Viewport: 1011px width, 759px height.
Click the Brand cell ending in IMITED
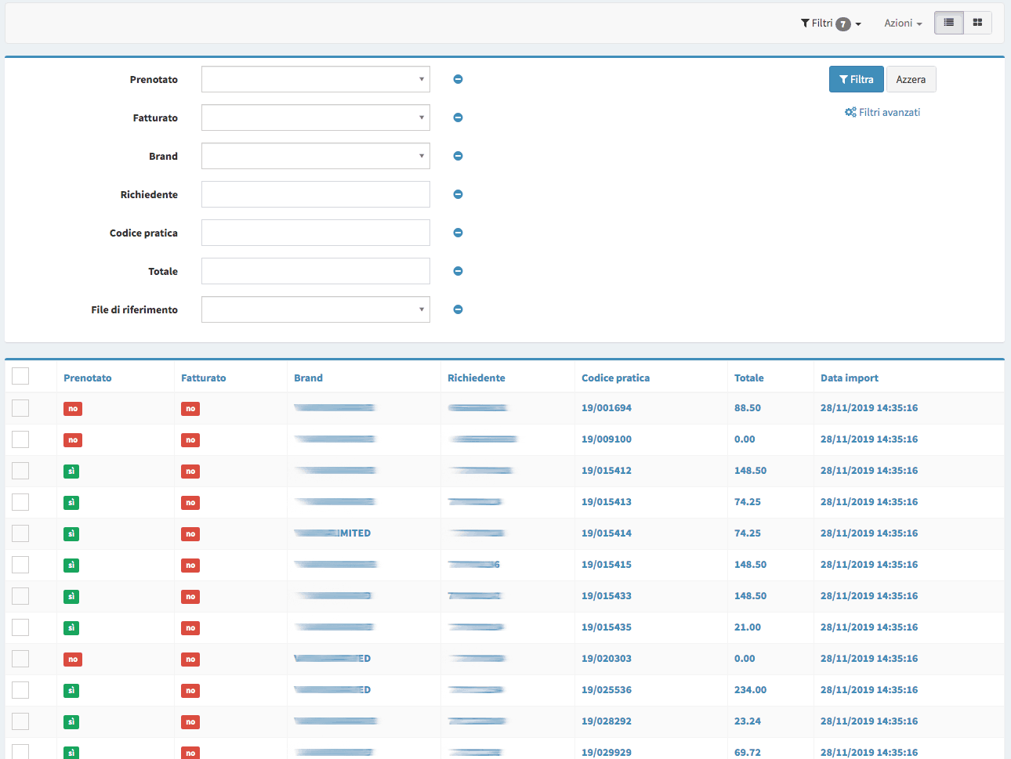pyautogui.click(x=332, y=533)
